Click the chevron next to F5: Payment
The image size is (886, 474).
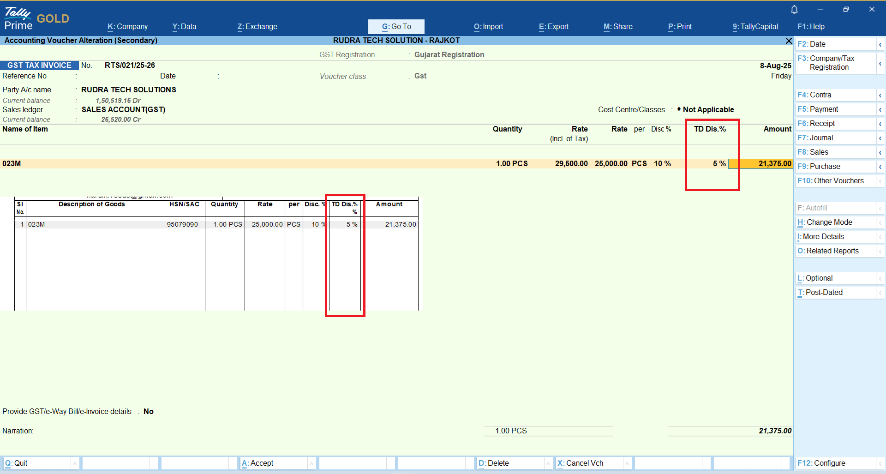(880, 109)
